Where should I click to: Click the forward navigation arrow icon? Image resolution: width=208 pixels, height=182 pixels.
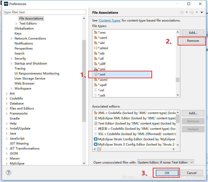[192, 12]
